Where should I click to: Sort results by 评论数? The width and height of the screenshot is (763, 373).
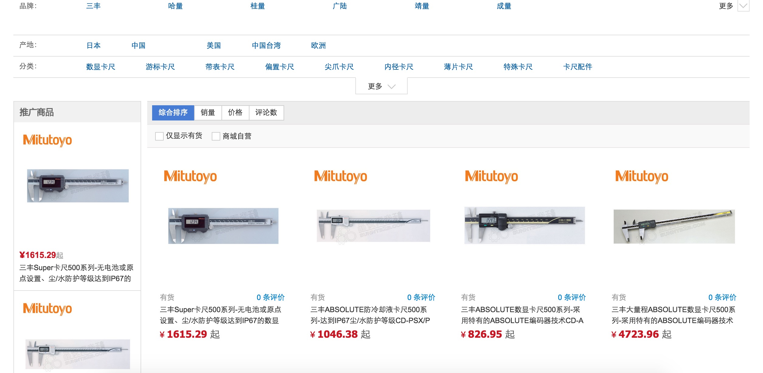click(266, 113)
